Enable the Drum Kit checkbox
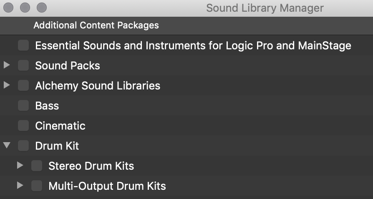This screenshot has height=199, width=373. point(23,146)
